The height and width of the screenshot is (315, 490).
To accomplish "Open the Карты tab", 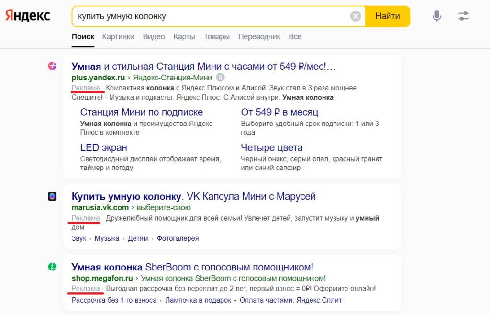I will coord(184,36).
